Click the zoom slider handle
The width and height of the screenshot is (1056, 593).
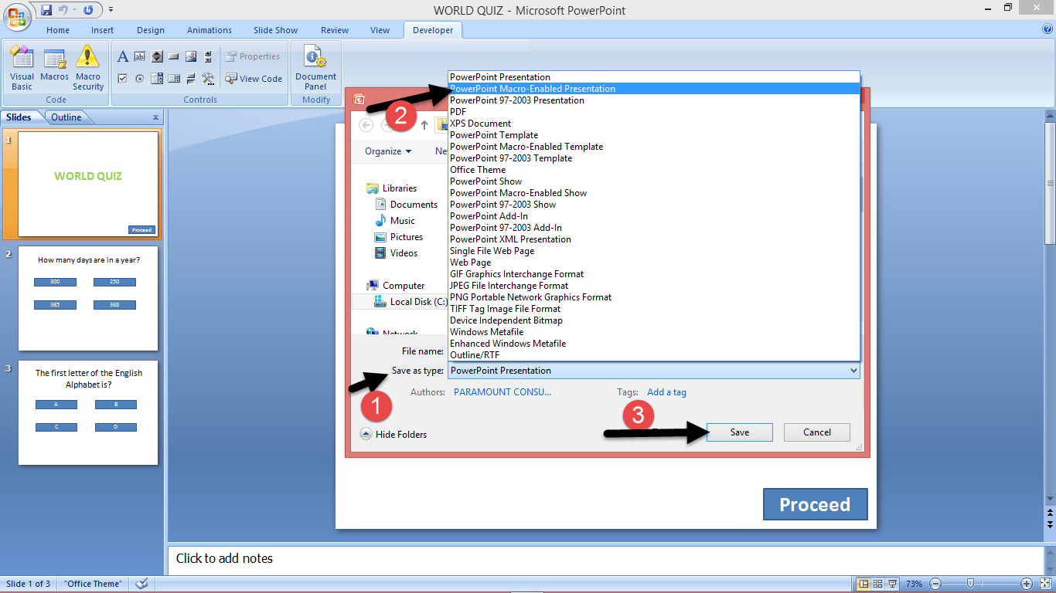[x=969, y=584]
